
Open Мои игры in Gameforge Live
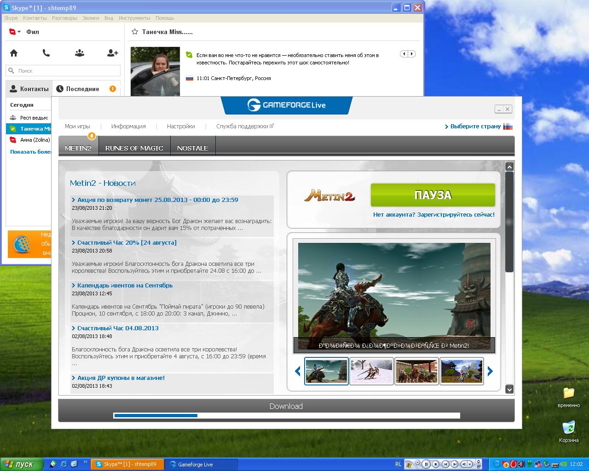(x=77, y=126)
